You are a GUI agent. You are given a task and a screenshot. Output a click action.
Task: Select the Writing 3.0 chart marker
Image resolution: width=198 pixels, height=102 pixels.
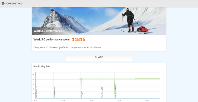point(82,94)
